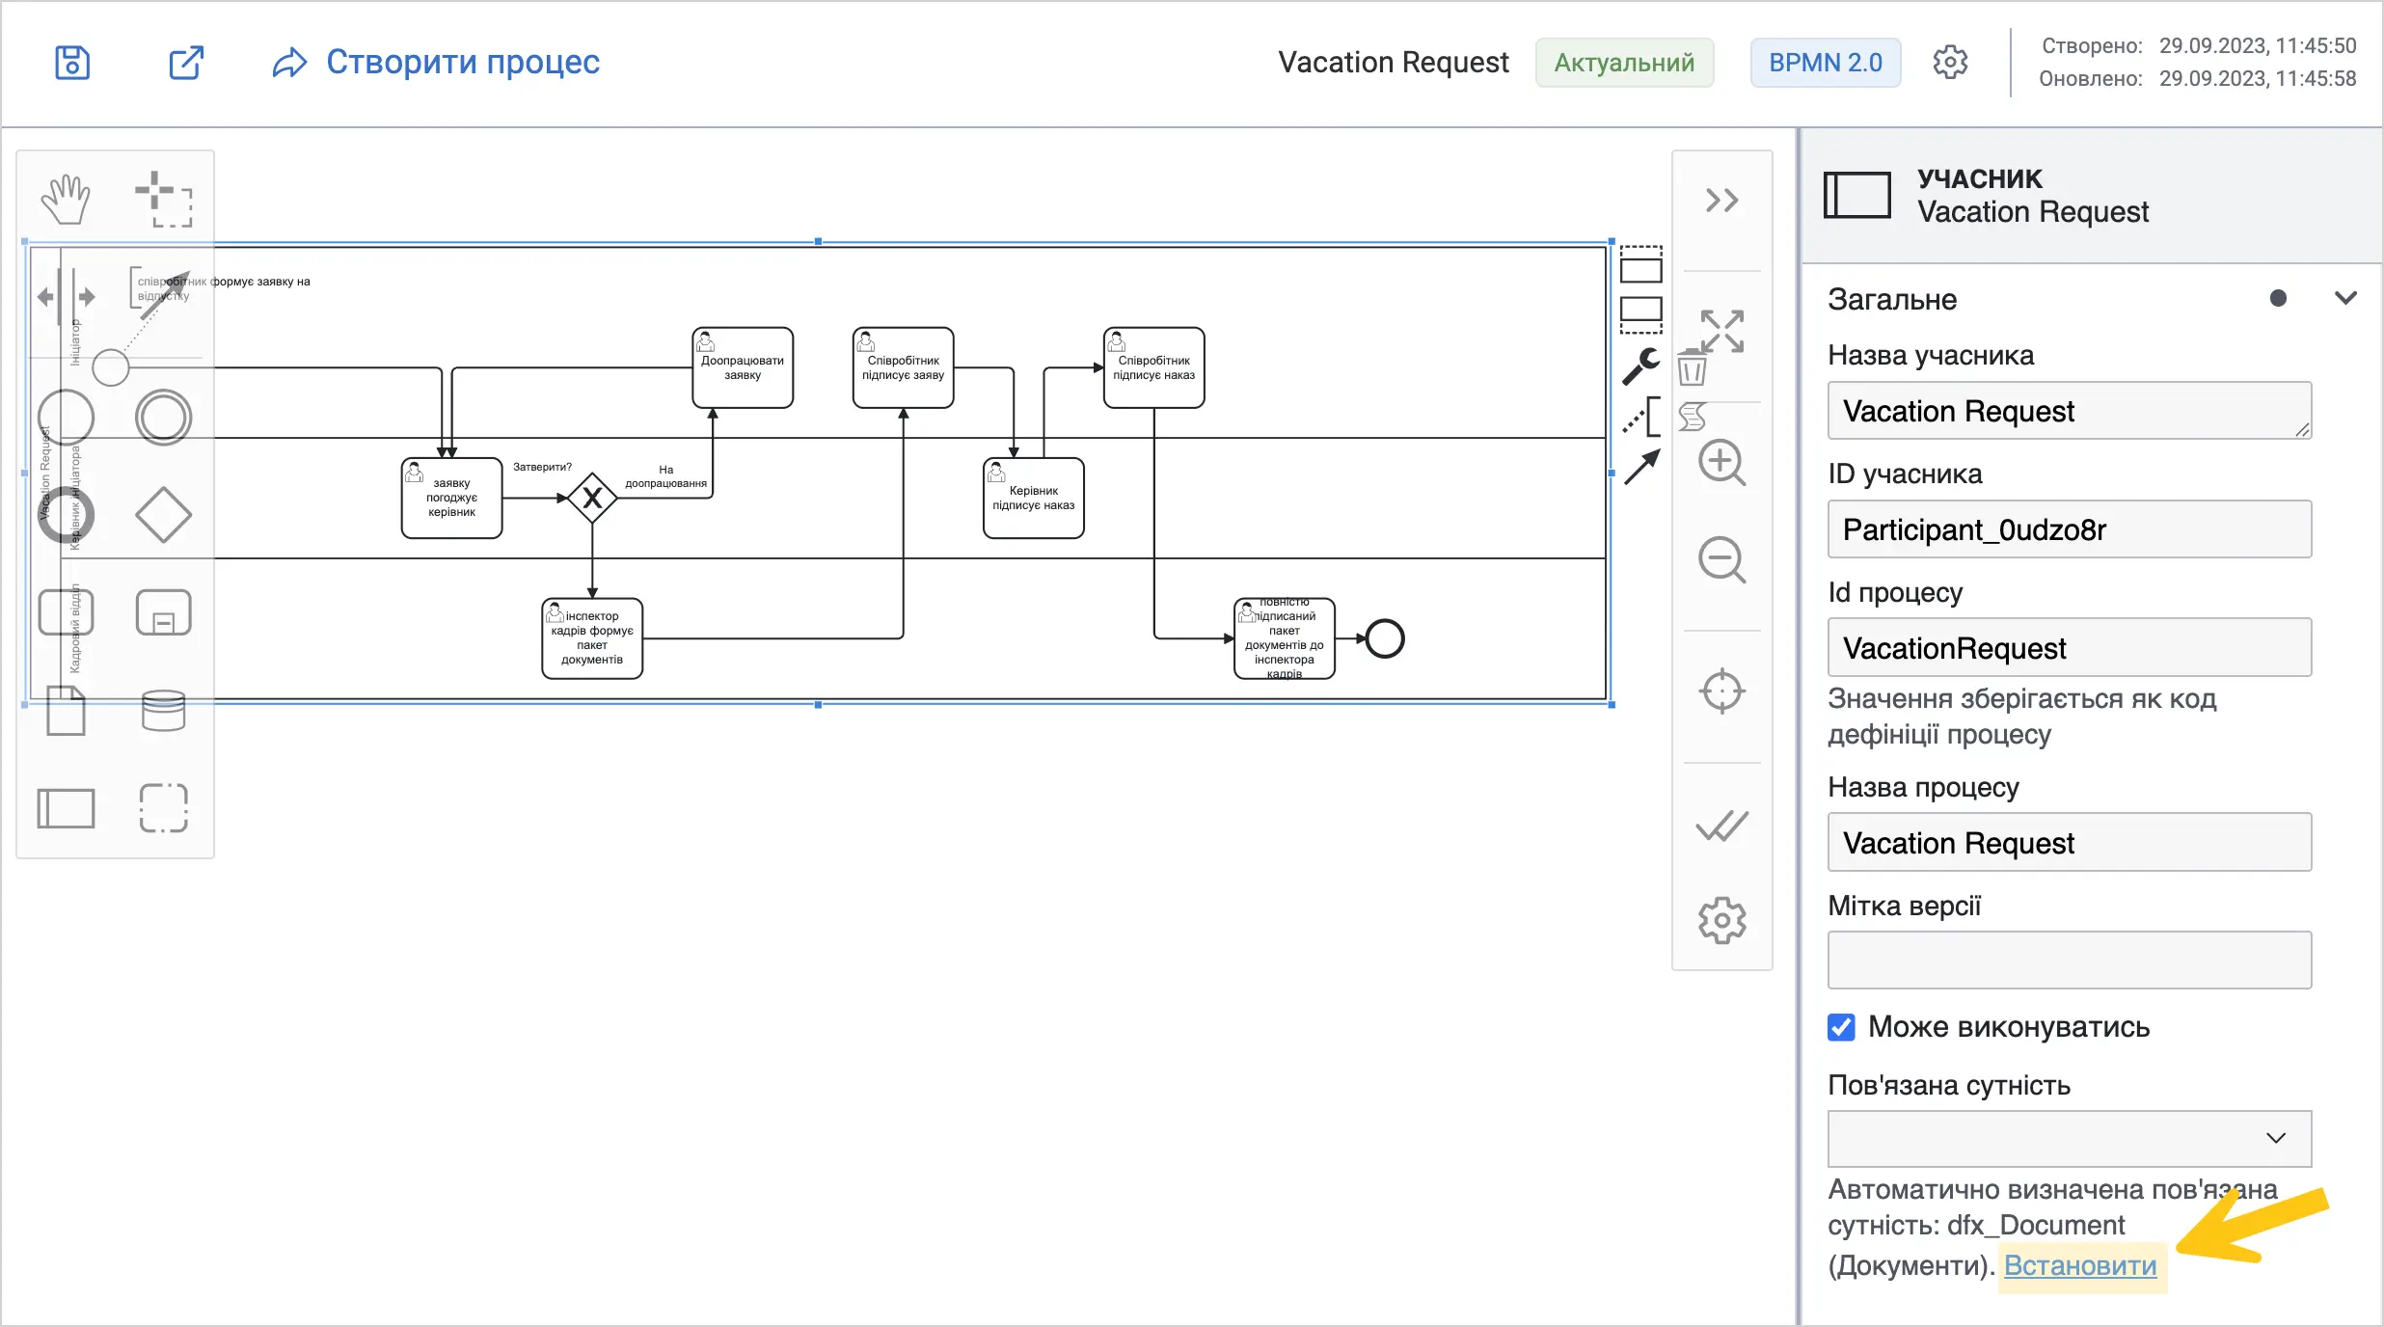Pick the pool/participant shape
Image resolution: width=2384 pixels, height=1327 pixels.
(x=66, y=808)
